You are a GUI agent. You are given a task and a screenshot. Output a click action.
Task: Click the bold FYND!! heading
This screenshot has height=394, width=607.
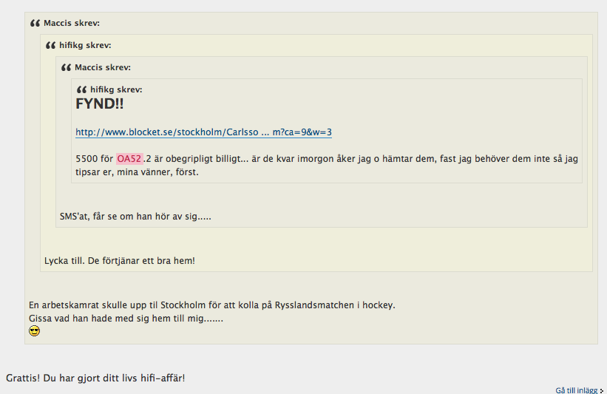coord(100,103)
